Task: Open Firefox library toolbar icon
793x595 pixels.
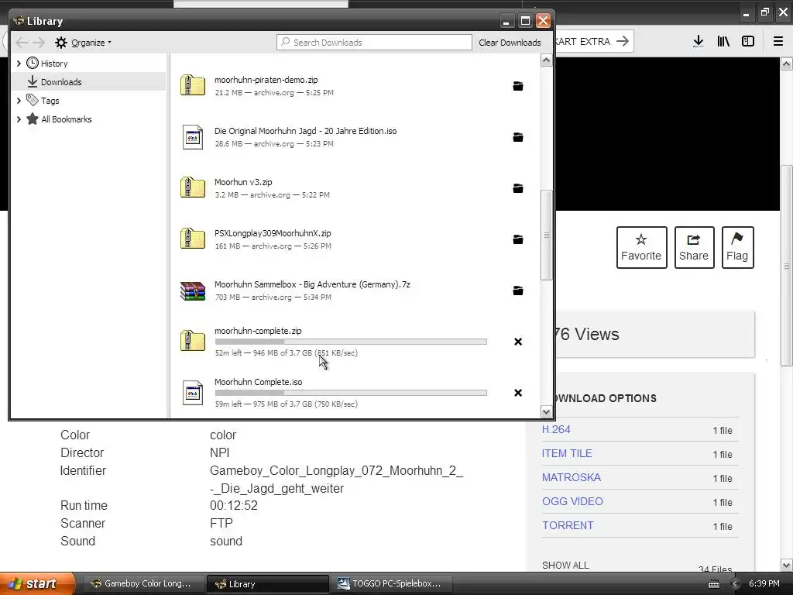Action: tap(723, 42)
